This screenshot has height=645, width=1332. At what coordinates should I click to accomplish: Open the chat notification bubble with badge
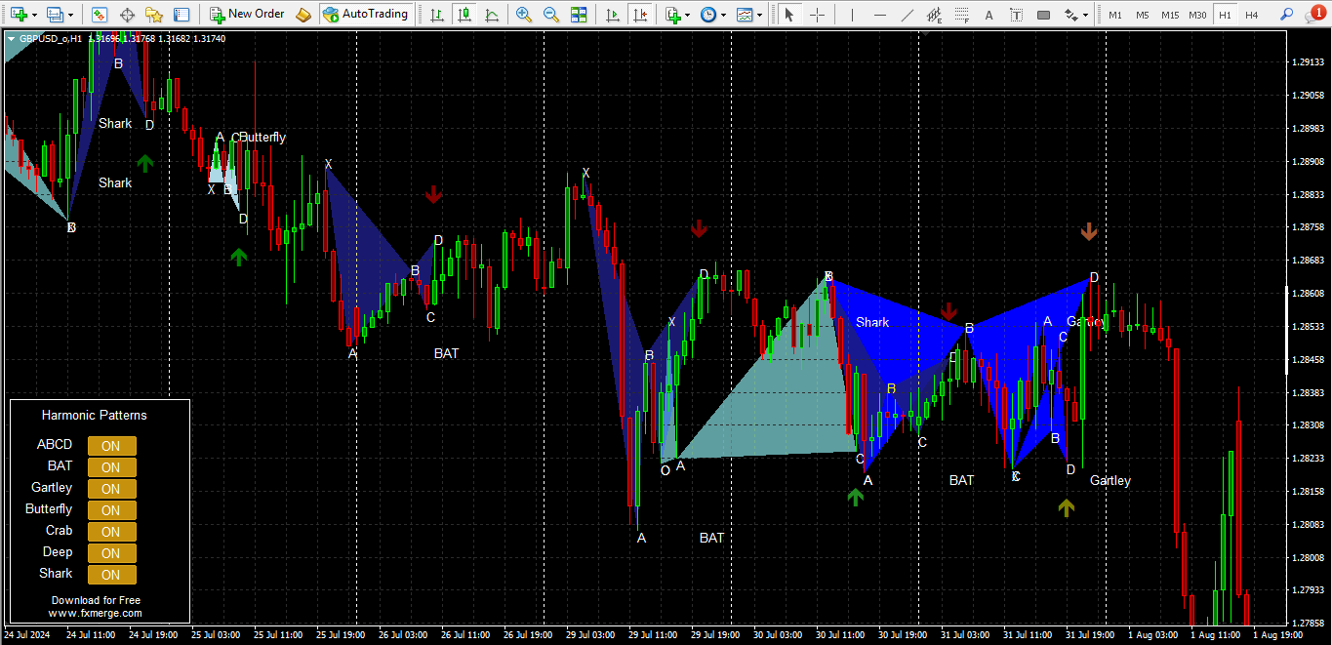click(x=1314, y=14)
